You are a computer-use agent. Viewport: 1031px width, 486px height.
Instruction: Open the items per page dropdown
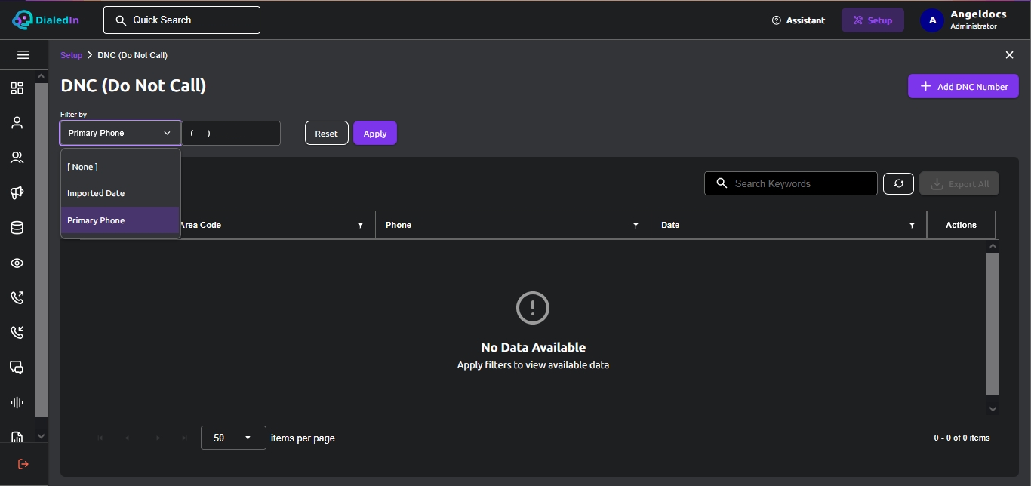(233, 438)
